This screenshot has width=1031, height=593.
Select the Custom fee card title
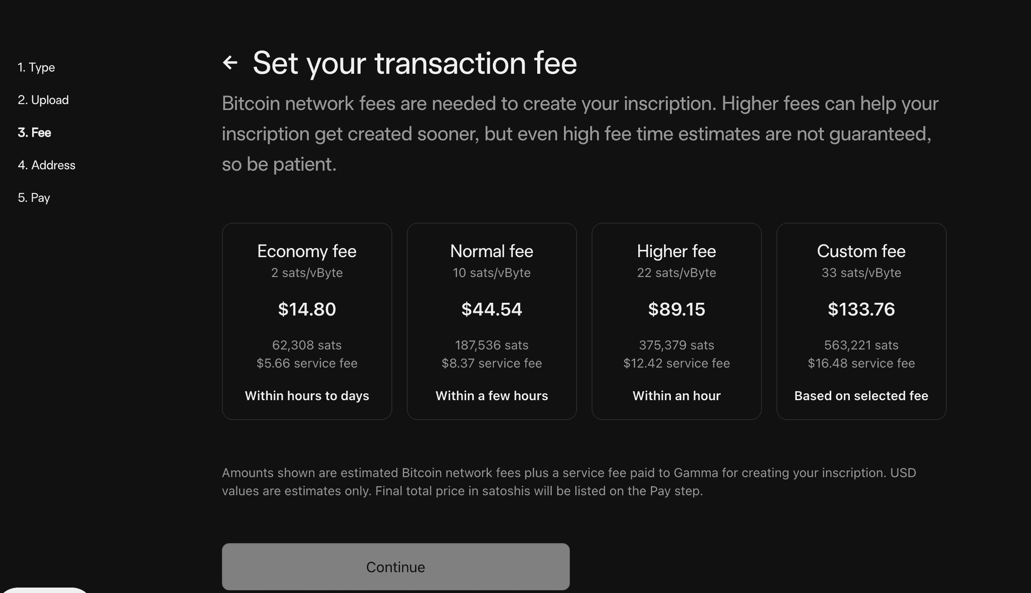tap(861, 251)
